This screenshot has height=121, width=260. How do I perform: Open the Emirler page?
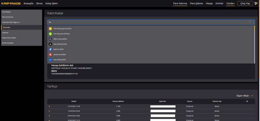(x=219, y=3)
